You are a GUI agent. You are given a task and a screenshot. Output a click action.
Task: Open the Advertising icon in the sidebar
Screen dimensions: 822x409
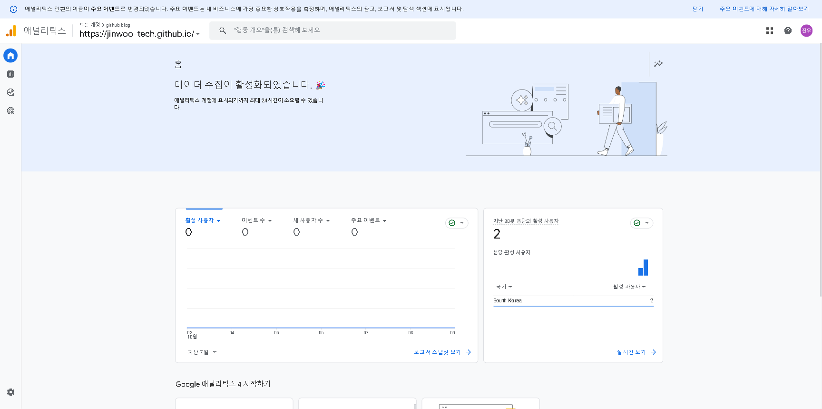(x=10, y=111)
